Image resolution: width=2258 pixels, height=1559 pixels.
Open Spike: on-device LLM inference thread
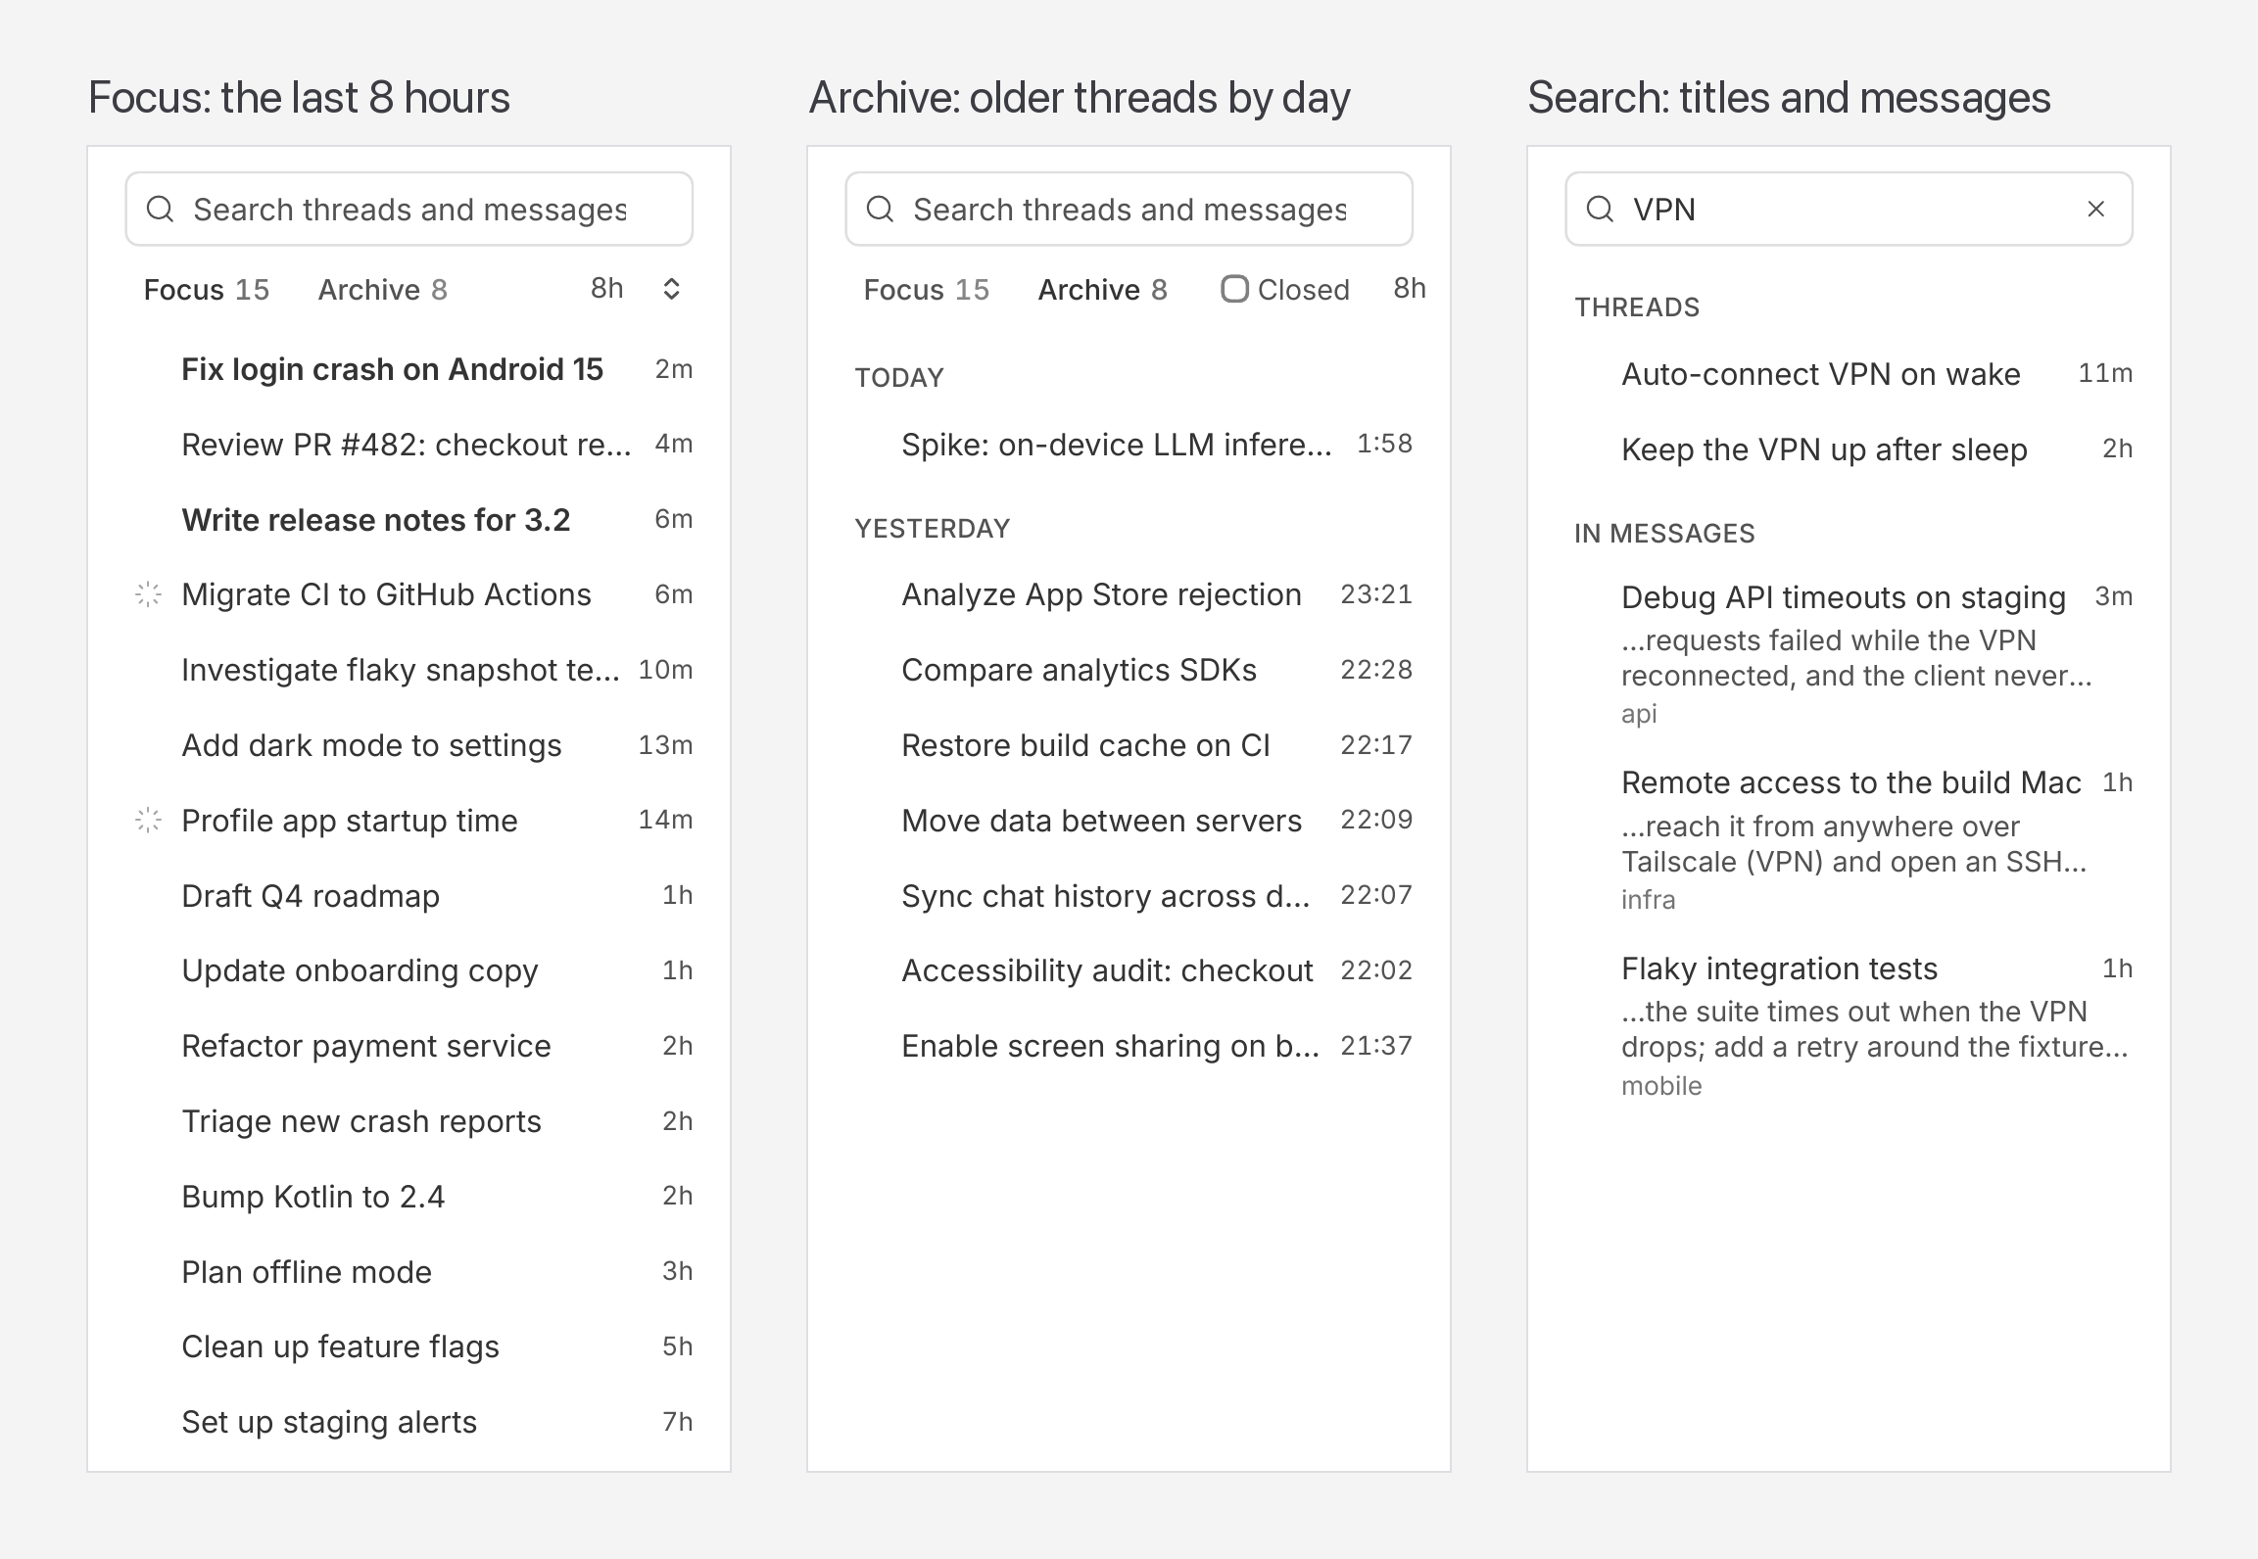tap(1129, 445)
